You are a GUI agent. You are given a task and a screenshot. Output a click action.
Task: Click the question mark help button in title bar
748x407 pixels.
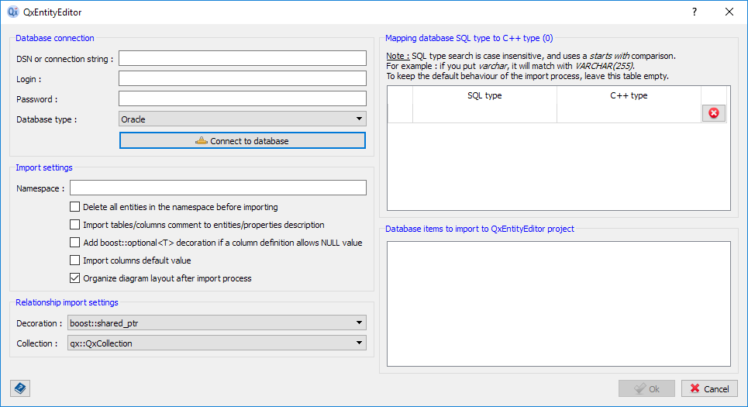tap(695, 12)
